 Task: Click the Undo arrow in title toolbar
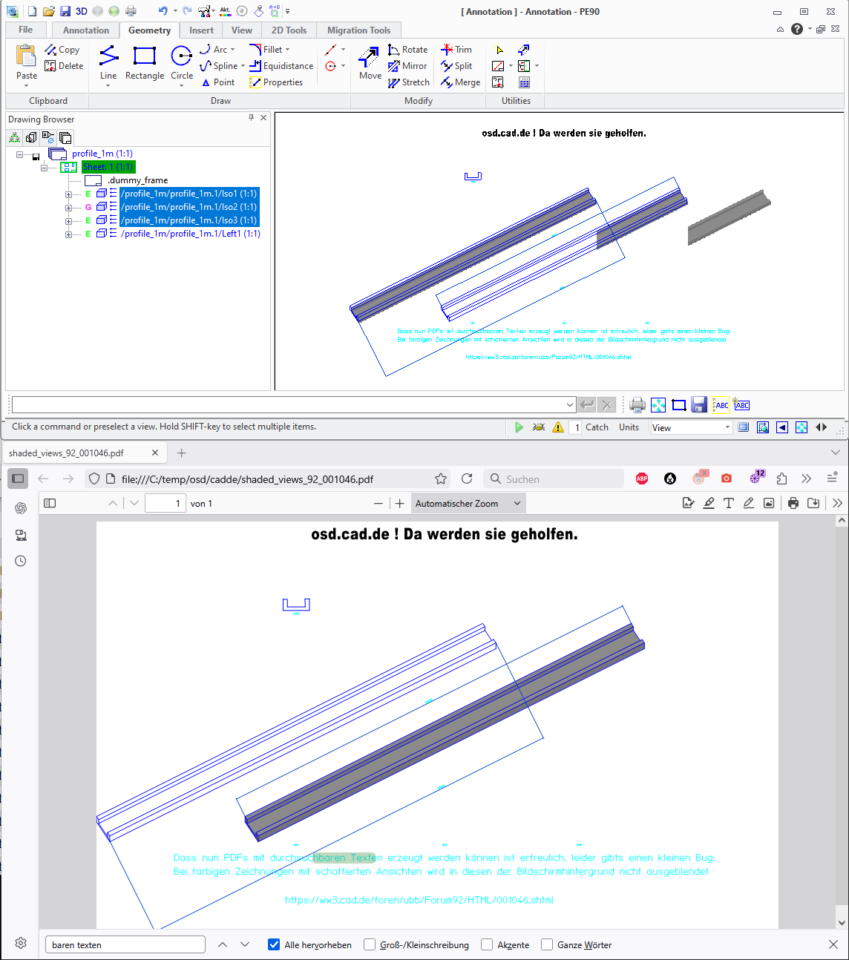coord(163,11)
